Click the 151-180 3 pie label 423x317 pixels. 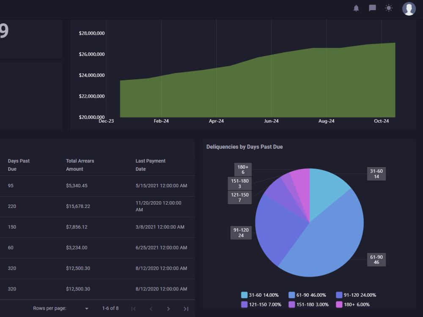[239, 183]
